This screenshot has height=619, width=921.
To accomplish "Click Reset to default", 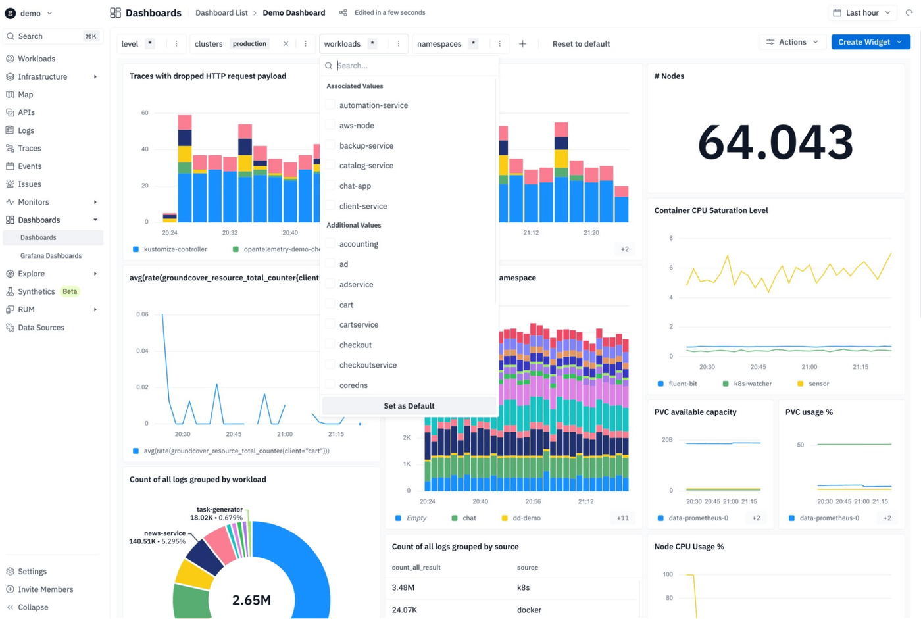I will (581, 44).
